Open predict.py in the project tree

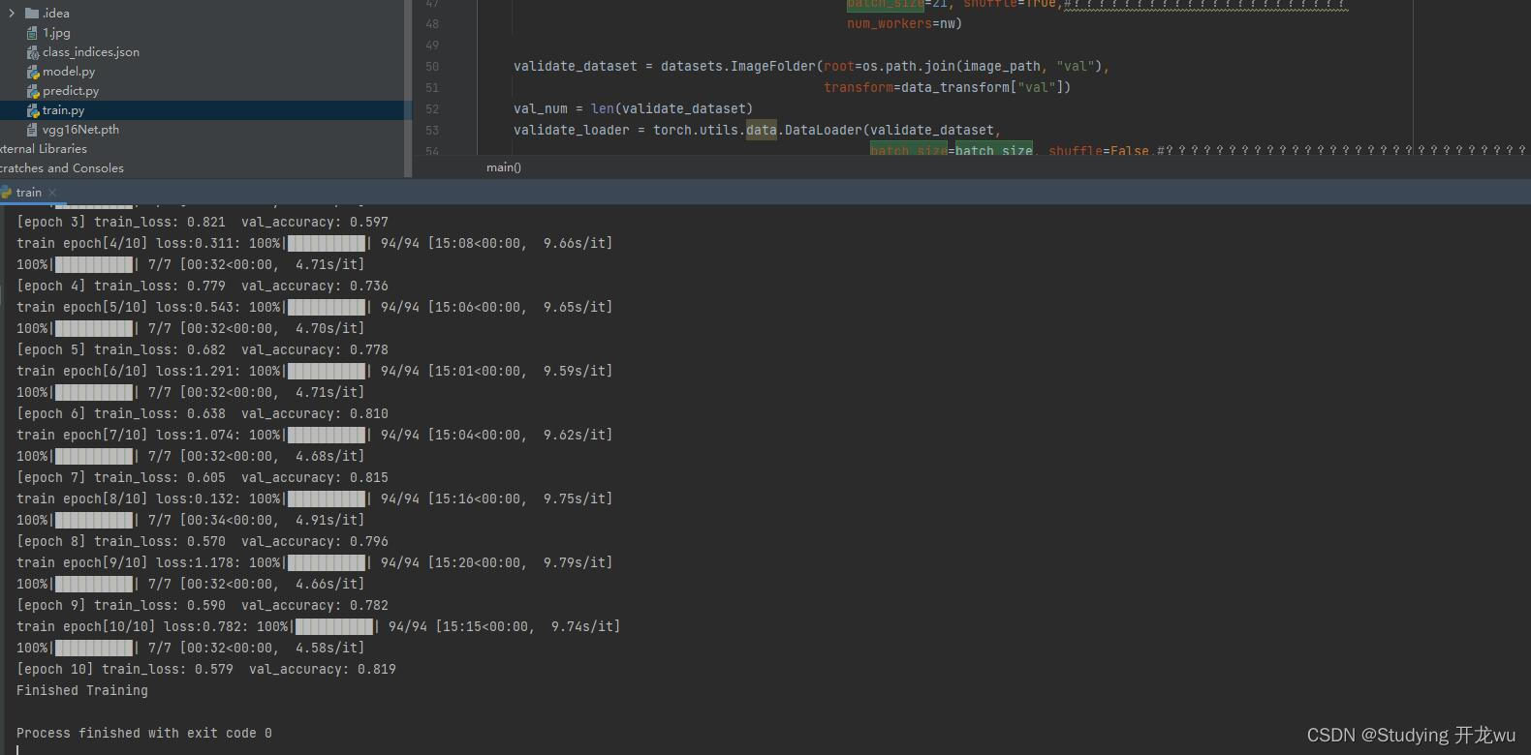tap(71, 91)
